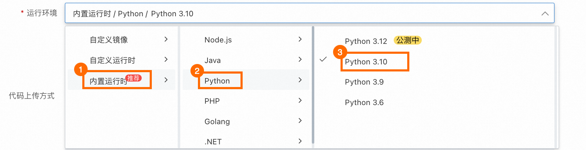Select .NET runtime entry
The width and height of the screenshot is (586, 150).
point(213,142)
